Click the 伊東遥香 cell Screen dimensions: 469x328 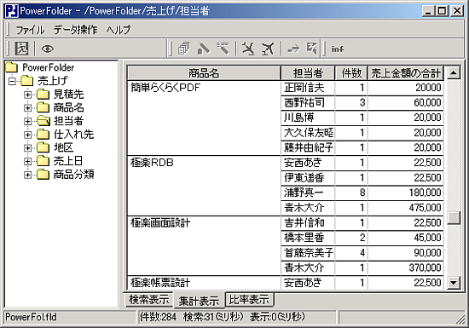308,178
